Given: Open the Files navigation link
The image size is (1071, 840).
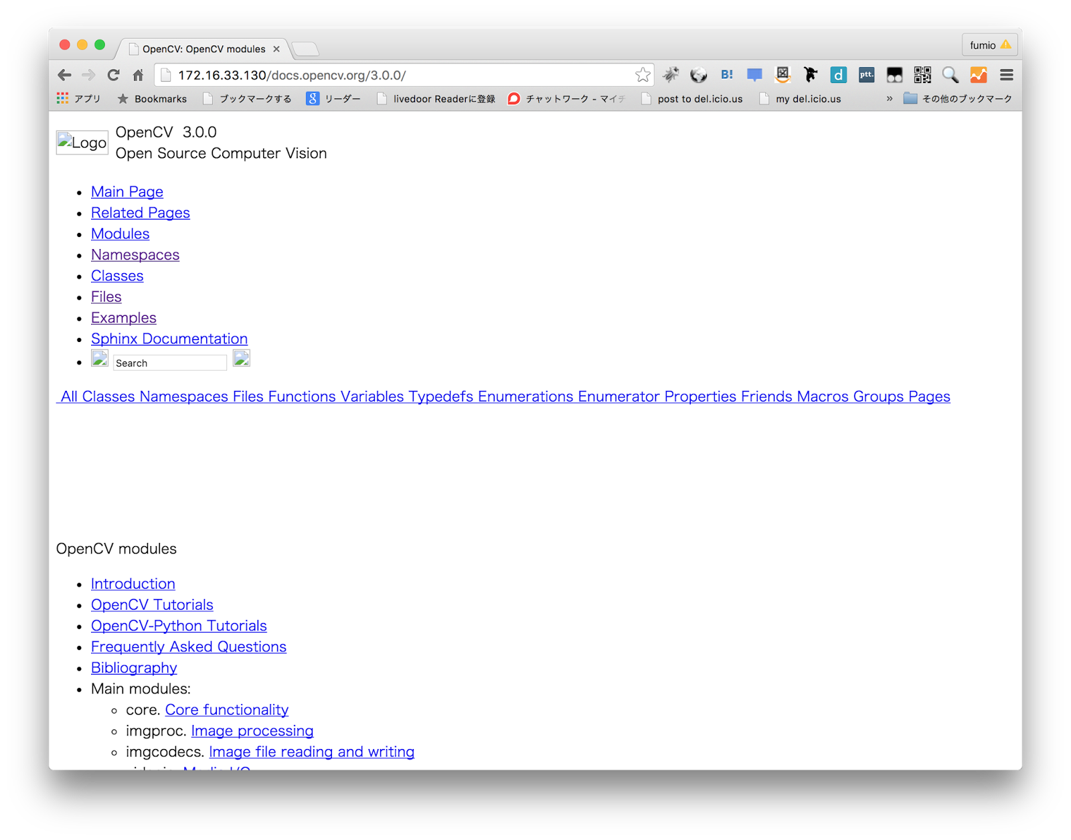Looking at the screenshot, I should click(106, 297).
